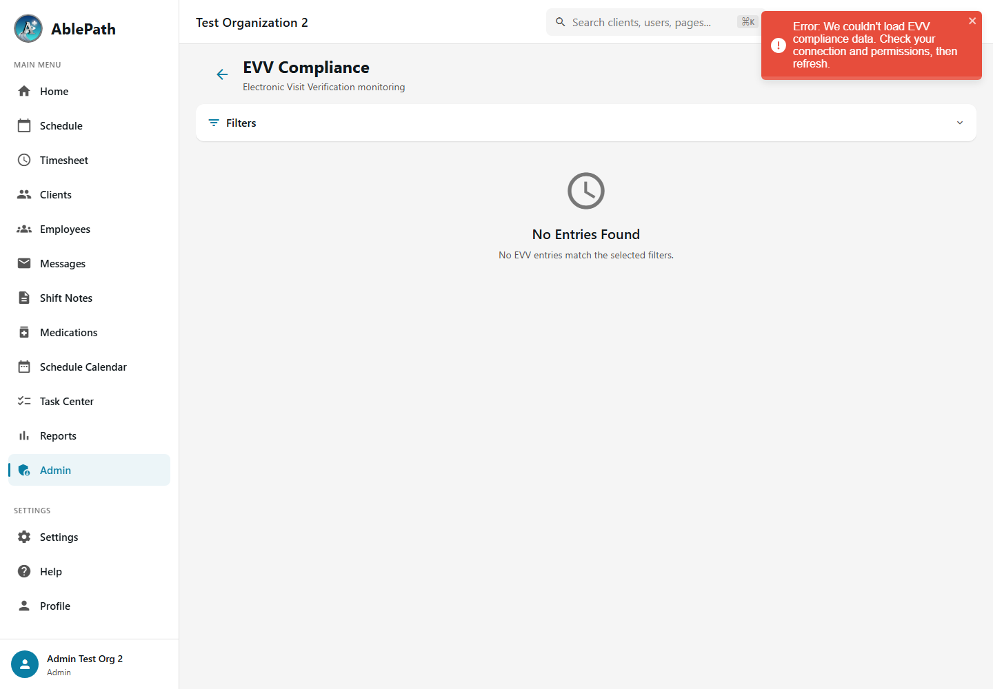Click the Help question mark icon
The width and height of the screenshot is (993, 689).
click(x=24, y=571)
